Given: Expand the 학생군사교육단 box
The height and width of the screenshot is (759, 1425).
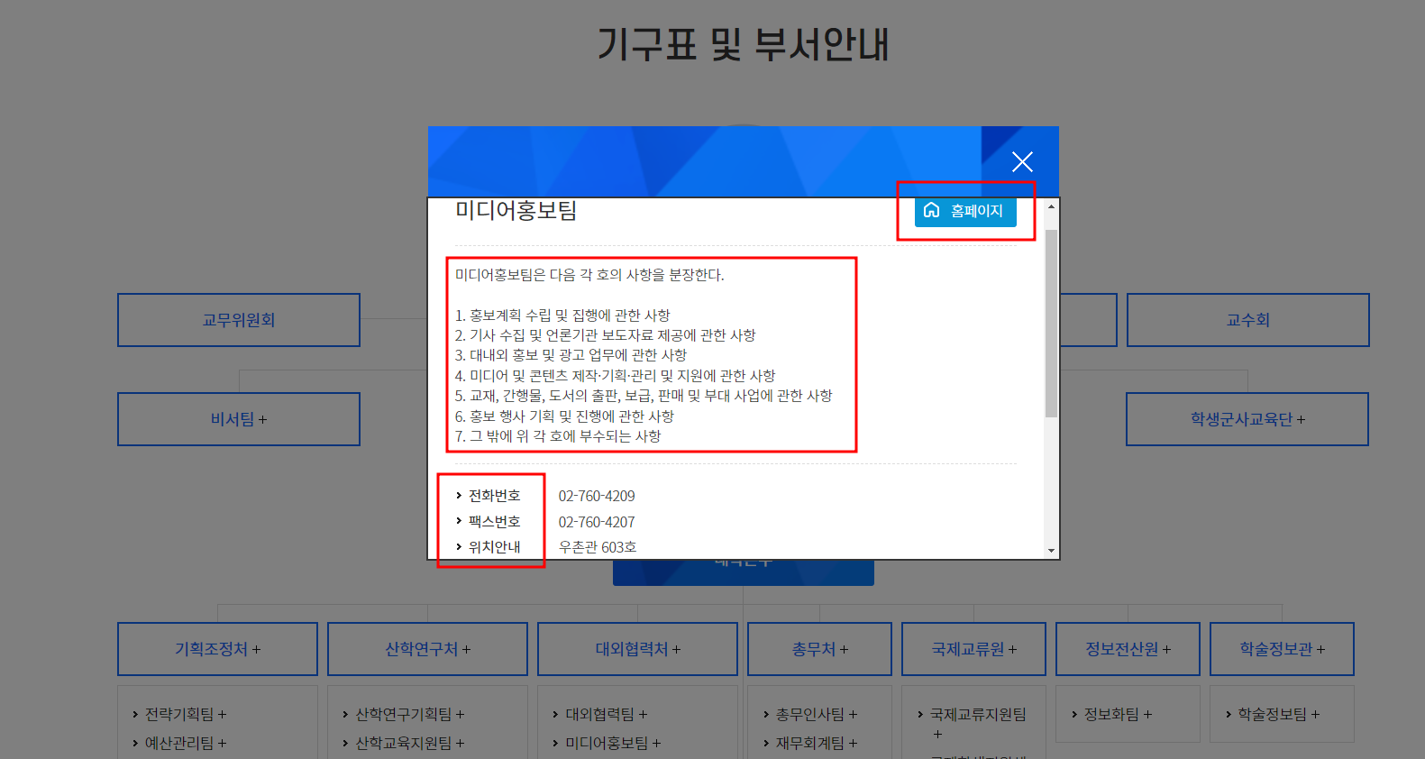Looking at the screenshot, I should [1247, 419].
